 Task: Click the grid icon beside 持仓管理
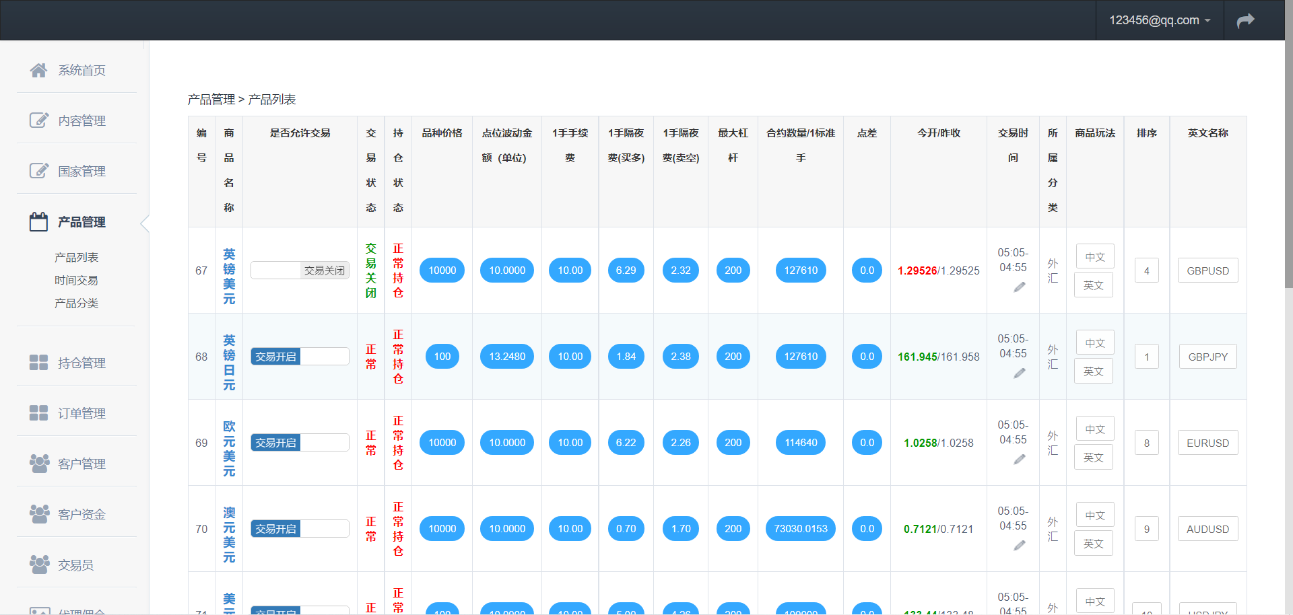38,363
